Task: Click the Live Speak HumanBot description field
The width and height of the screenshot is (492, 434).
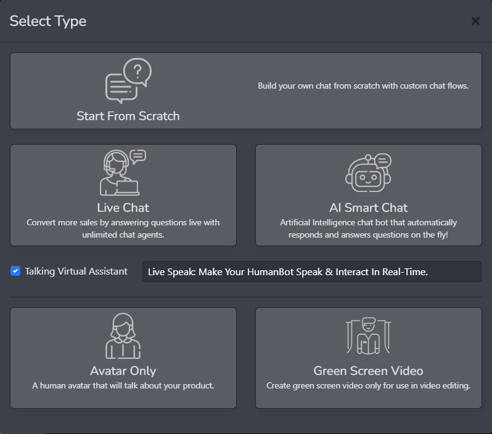Action: pyautogui.click(x=312, y=271)
